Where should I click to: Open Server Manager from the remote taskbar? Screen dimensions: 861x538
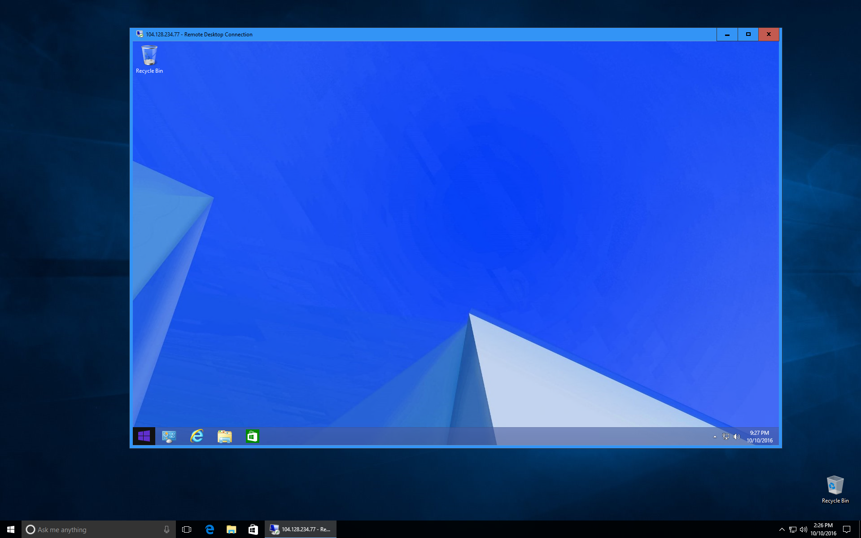coord(169,436)
